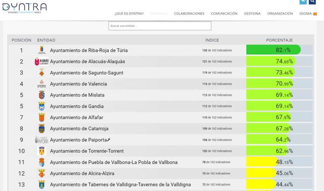Click the Riba-Roja de Túria coat of arms
Image resolution: width=324 pixels, height=191 pixels.
pos(42,50)
